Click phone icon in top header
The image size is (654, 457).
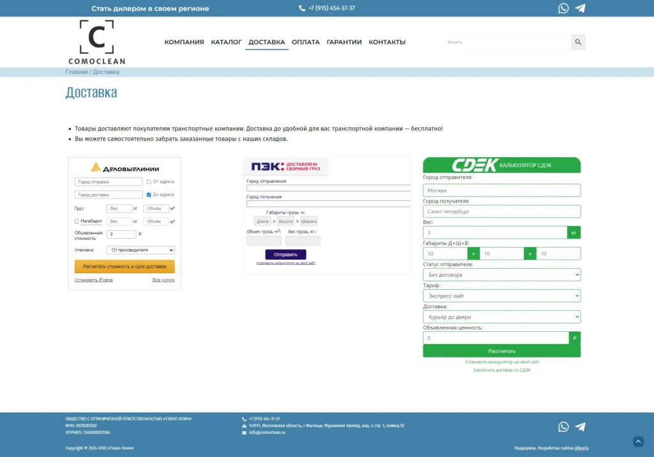302,8
